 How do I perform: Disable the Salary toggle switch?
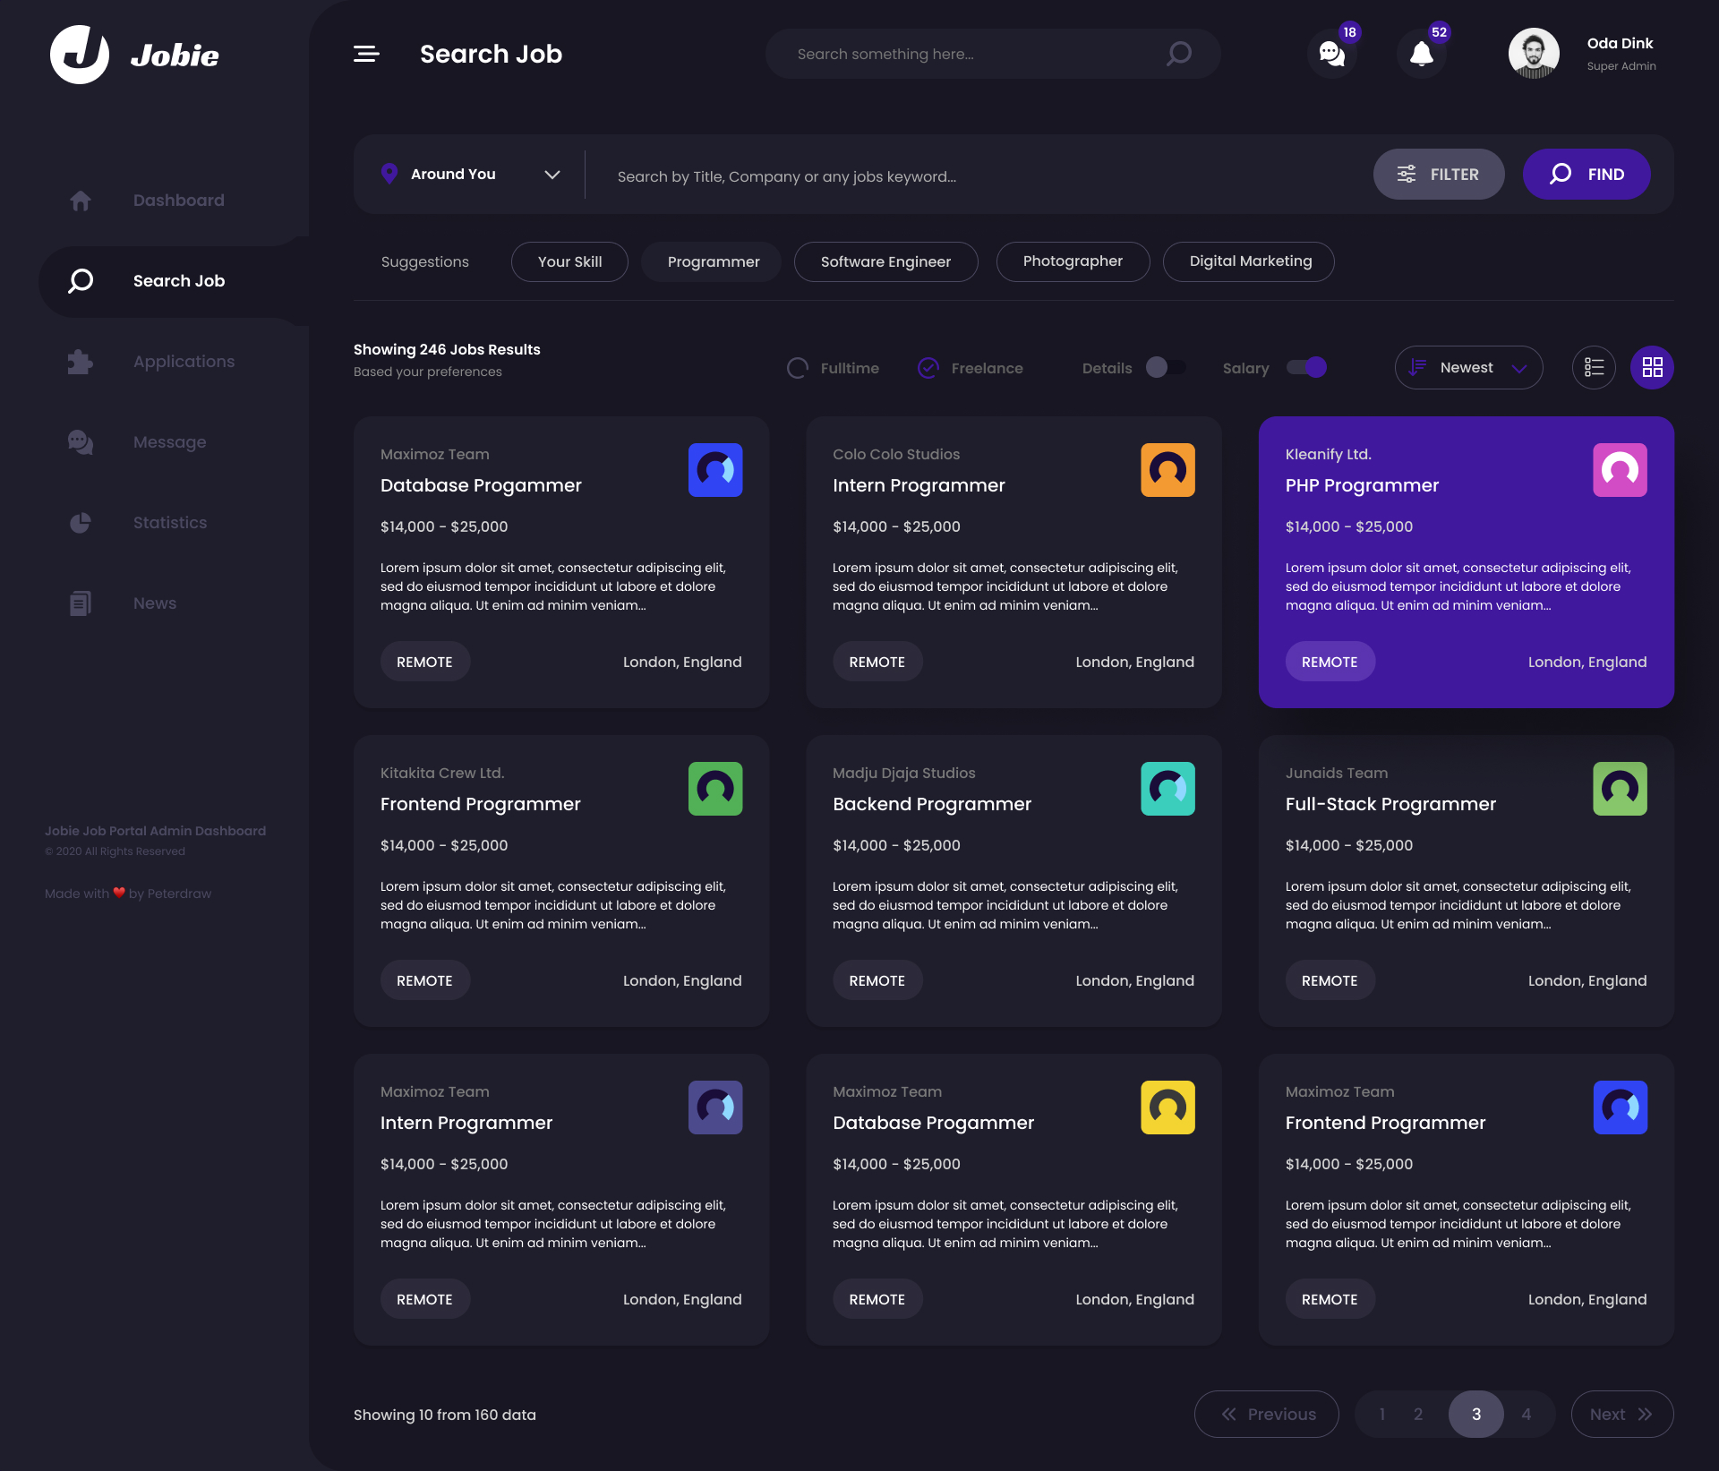click(1306, 367)
